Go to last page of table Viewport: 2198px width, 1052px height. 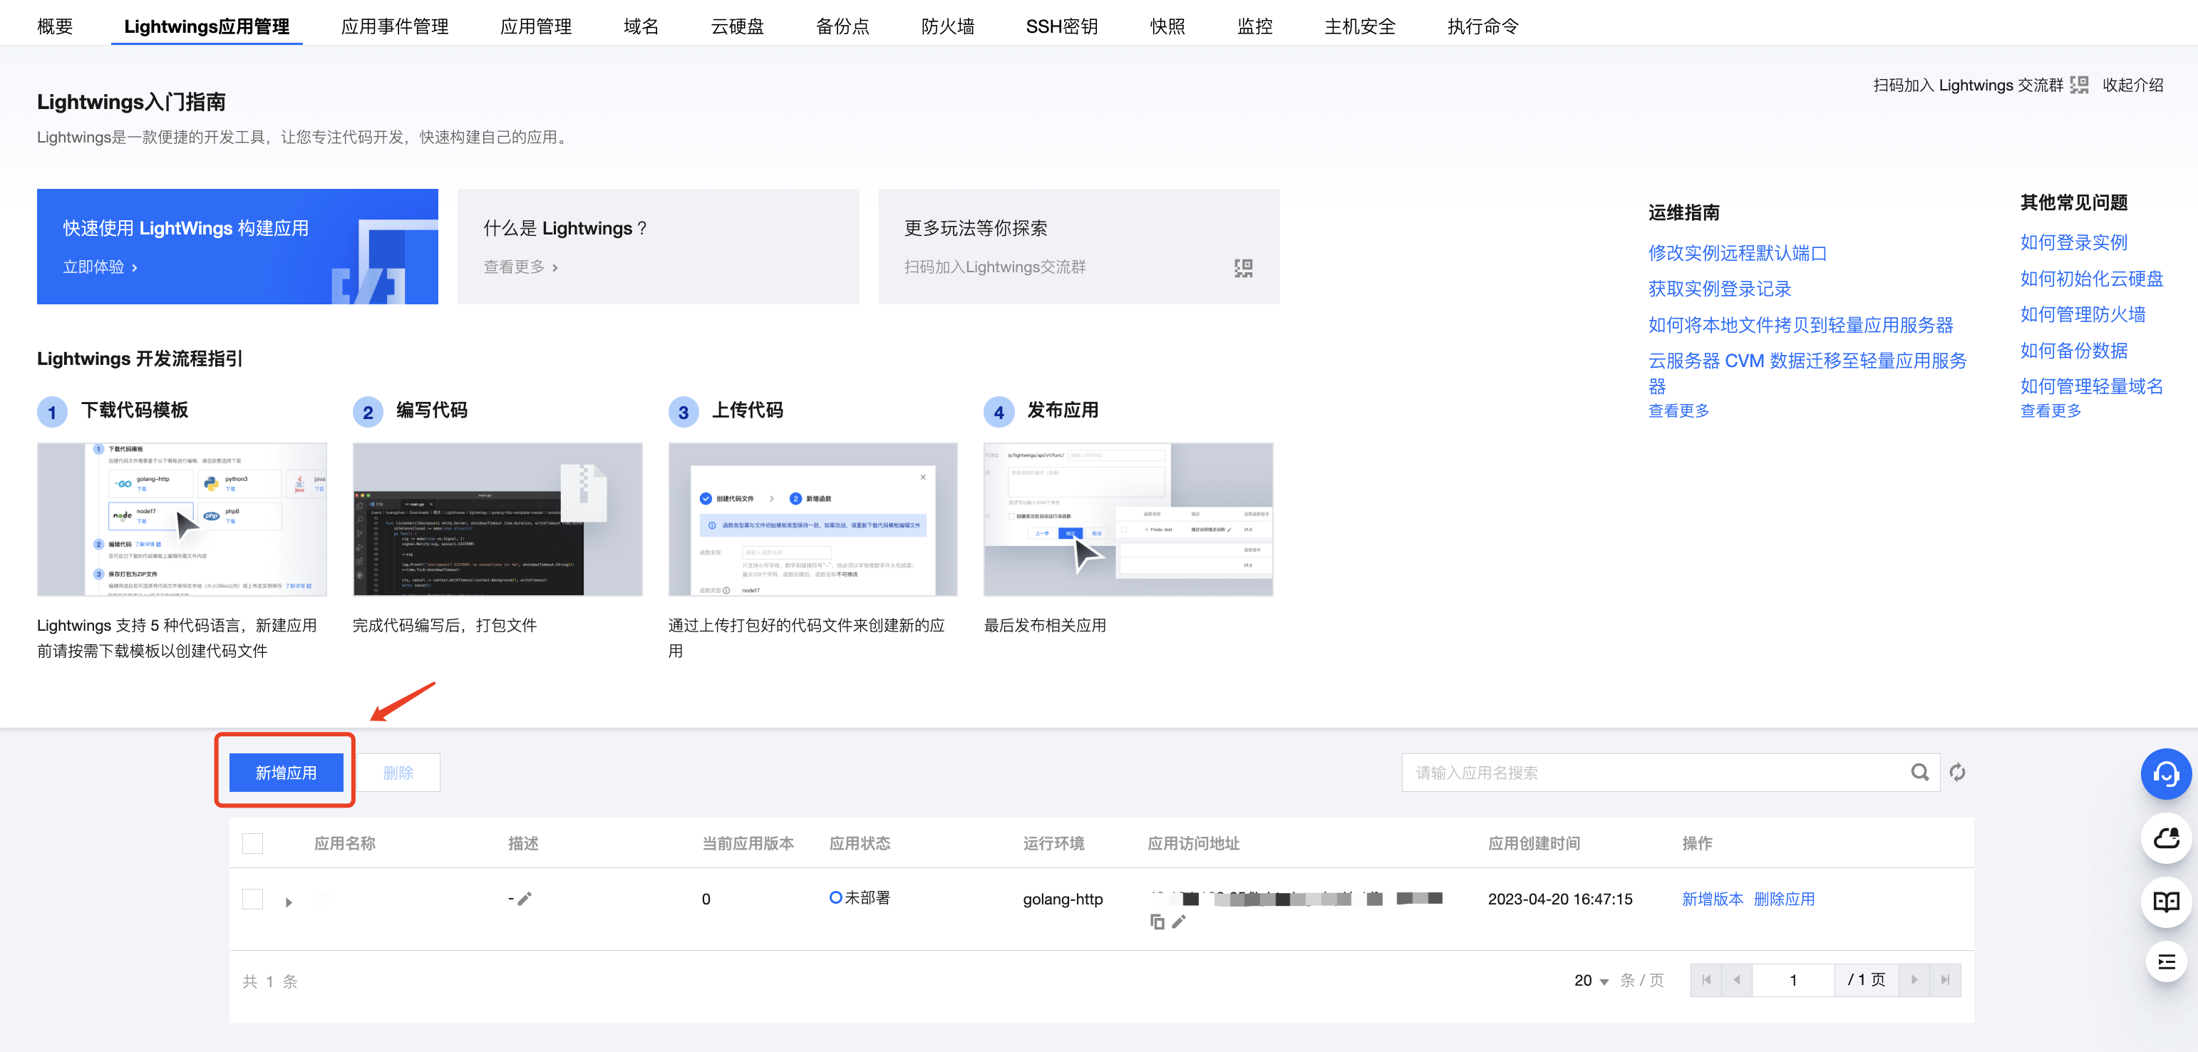pyautogui.click(x=1944, y=980)
